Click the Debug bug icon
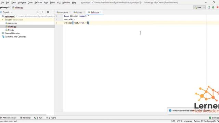The width and height of the screenshot is (219, 123). click(x=213, y=8)
